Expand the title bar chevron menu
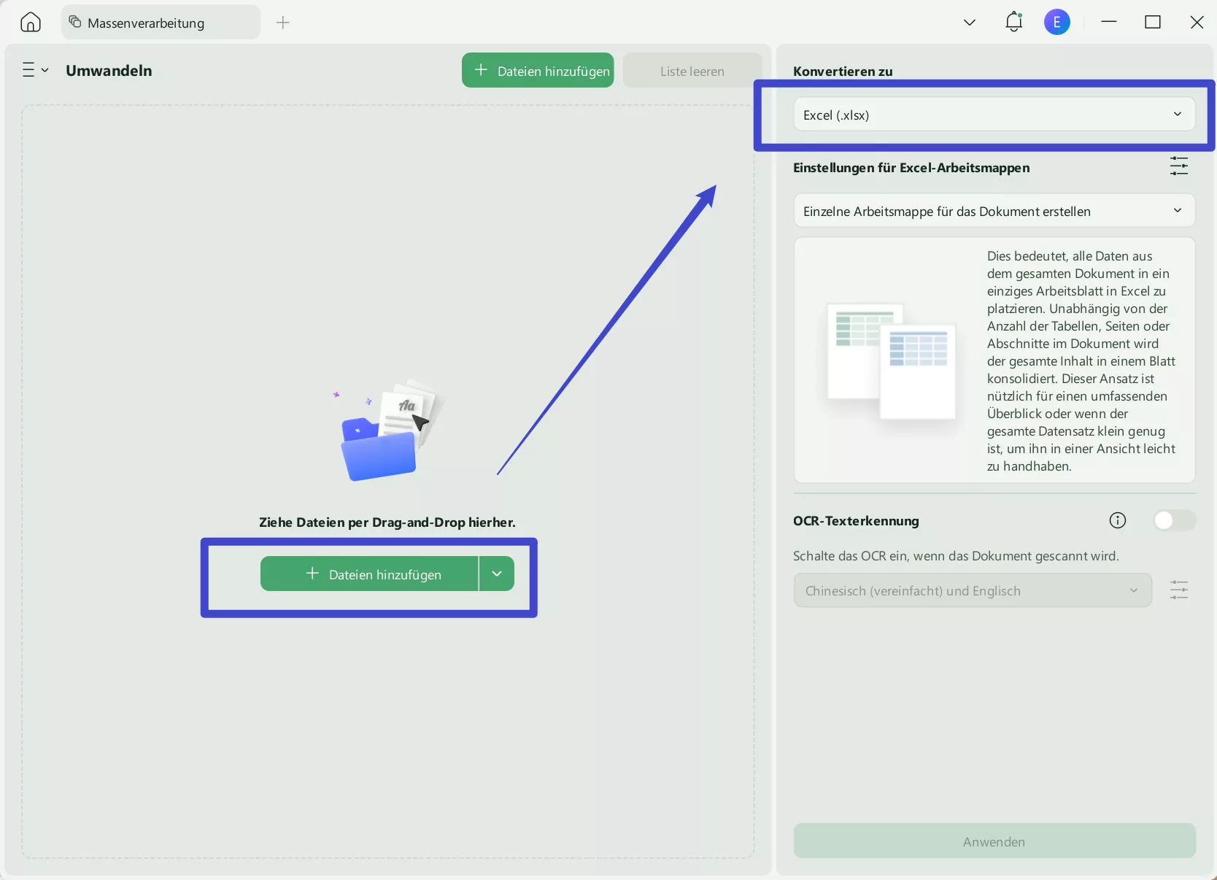1217x880 pixels. tap(970, 23)
